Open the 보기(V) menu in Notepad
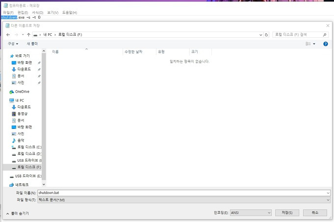 [52, 13]
